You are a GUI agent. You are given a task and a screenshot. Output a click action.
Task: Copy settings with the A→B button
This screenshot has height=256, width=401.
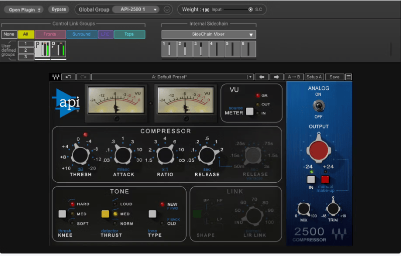294,77
